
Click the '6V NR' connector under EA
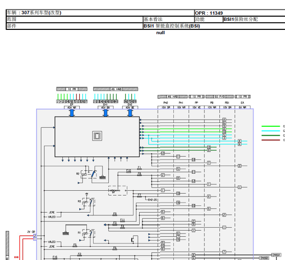242,108
